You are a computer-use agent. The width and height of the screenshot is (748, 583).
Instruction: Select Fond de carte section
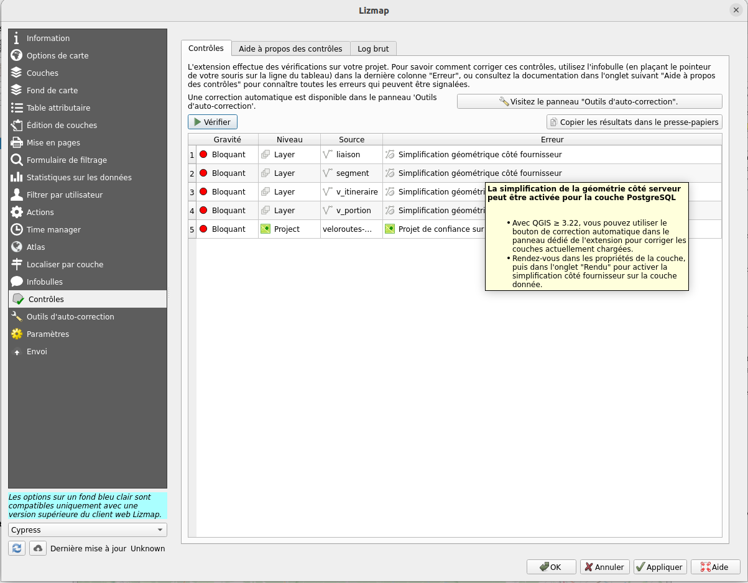click(88, 90)
